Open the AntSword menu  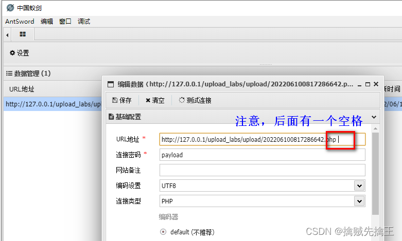click(20, 22)
